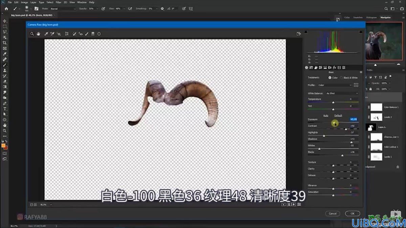
Task: Open the blend Mode dropdown showing Normal
Action: tap(63, 8)
